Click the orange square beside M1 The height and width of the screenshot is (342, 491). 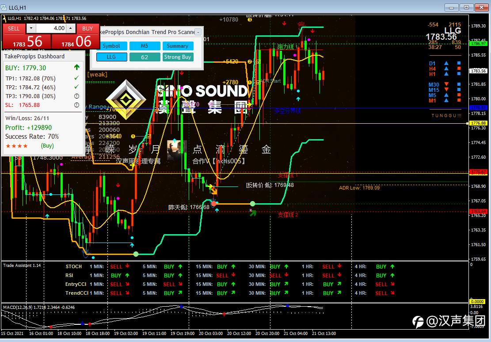point(459,100)
